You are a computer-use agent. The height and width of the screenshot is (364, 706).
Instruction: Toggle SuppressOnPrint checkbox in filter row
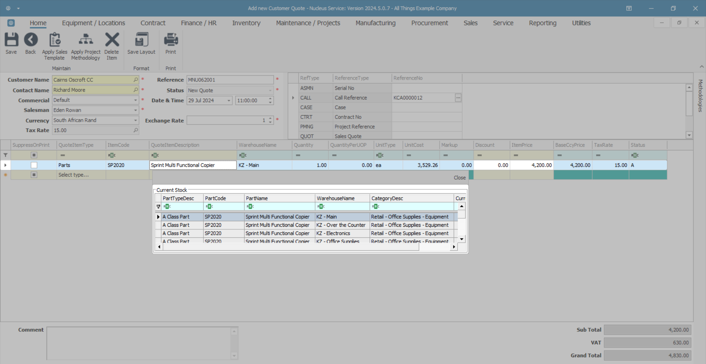34,155
